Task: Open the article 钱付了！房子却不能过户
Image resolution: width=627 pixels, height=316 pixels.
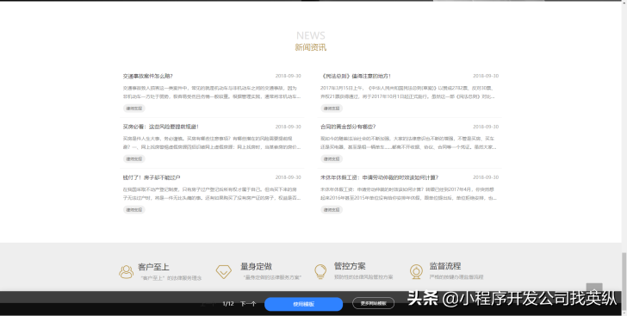Action: tap(152, 177)
